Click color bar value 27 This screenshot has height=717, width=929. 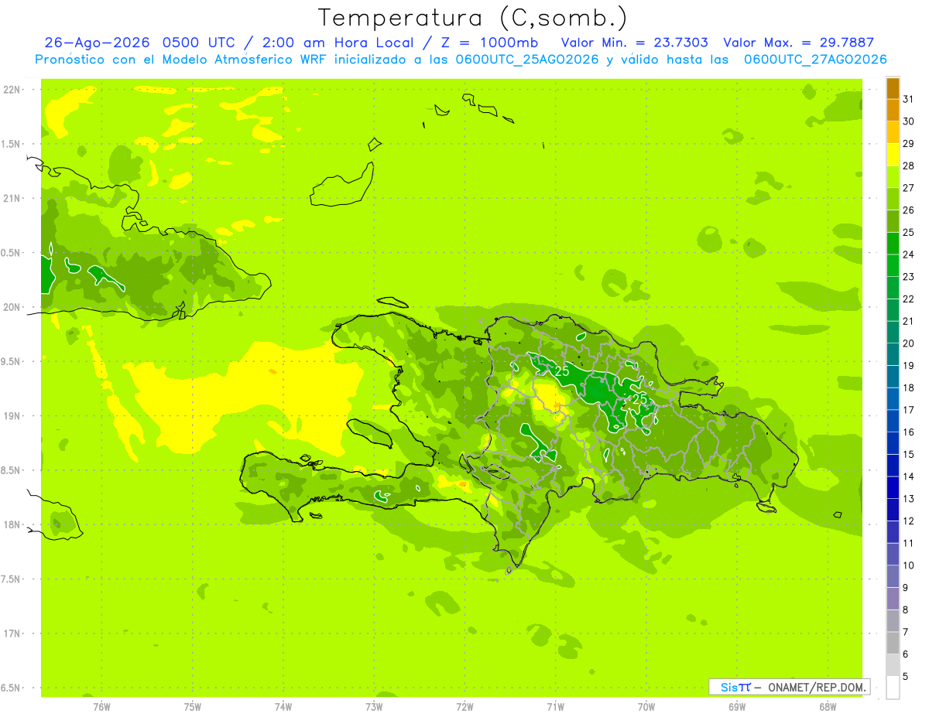click(909, 187)
